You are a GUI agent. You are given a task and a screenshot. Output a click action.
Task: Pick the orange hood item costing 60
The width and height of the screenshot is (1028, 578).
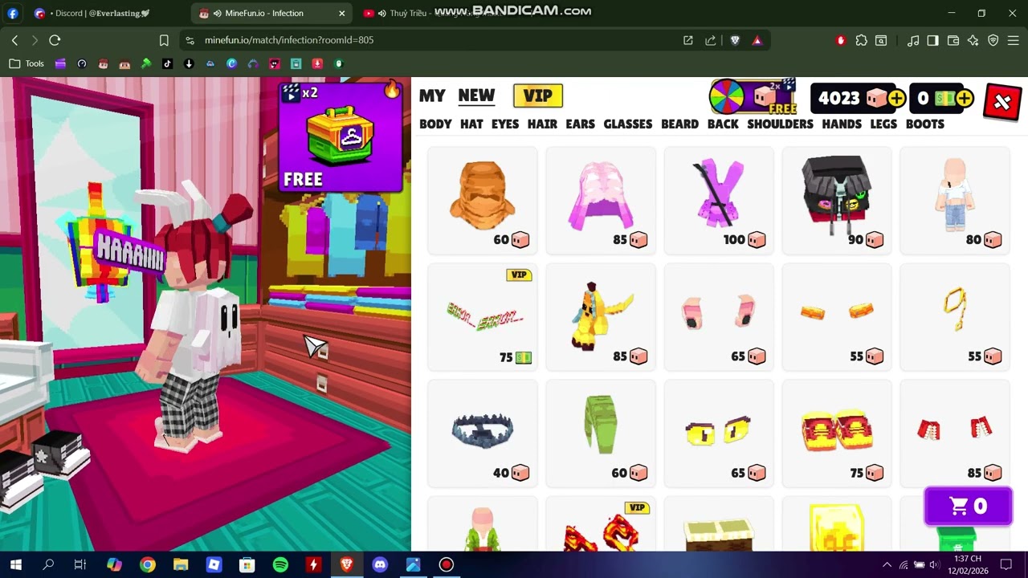tap(483, 201)
